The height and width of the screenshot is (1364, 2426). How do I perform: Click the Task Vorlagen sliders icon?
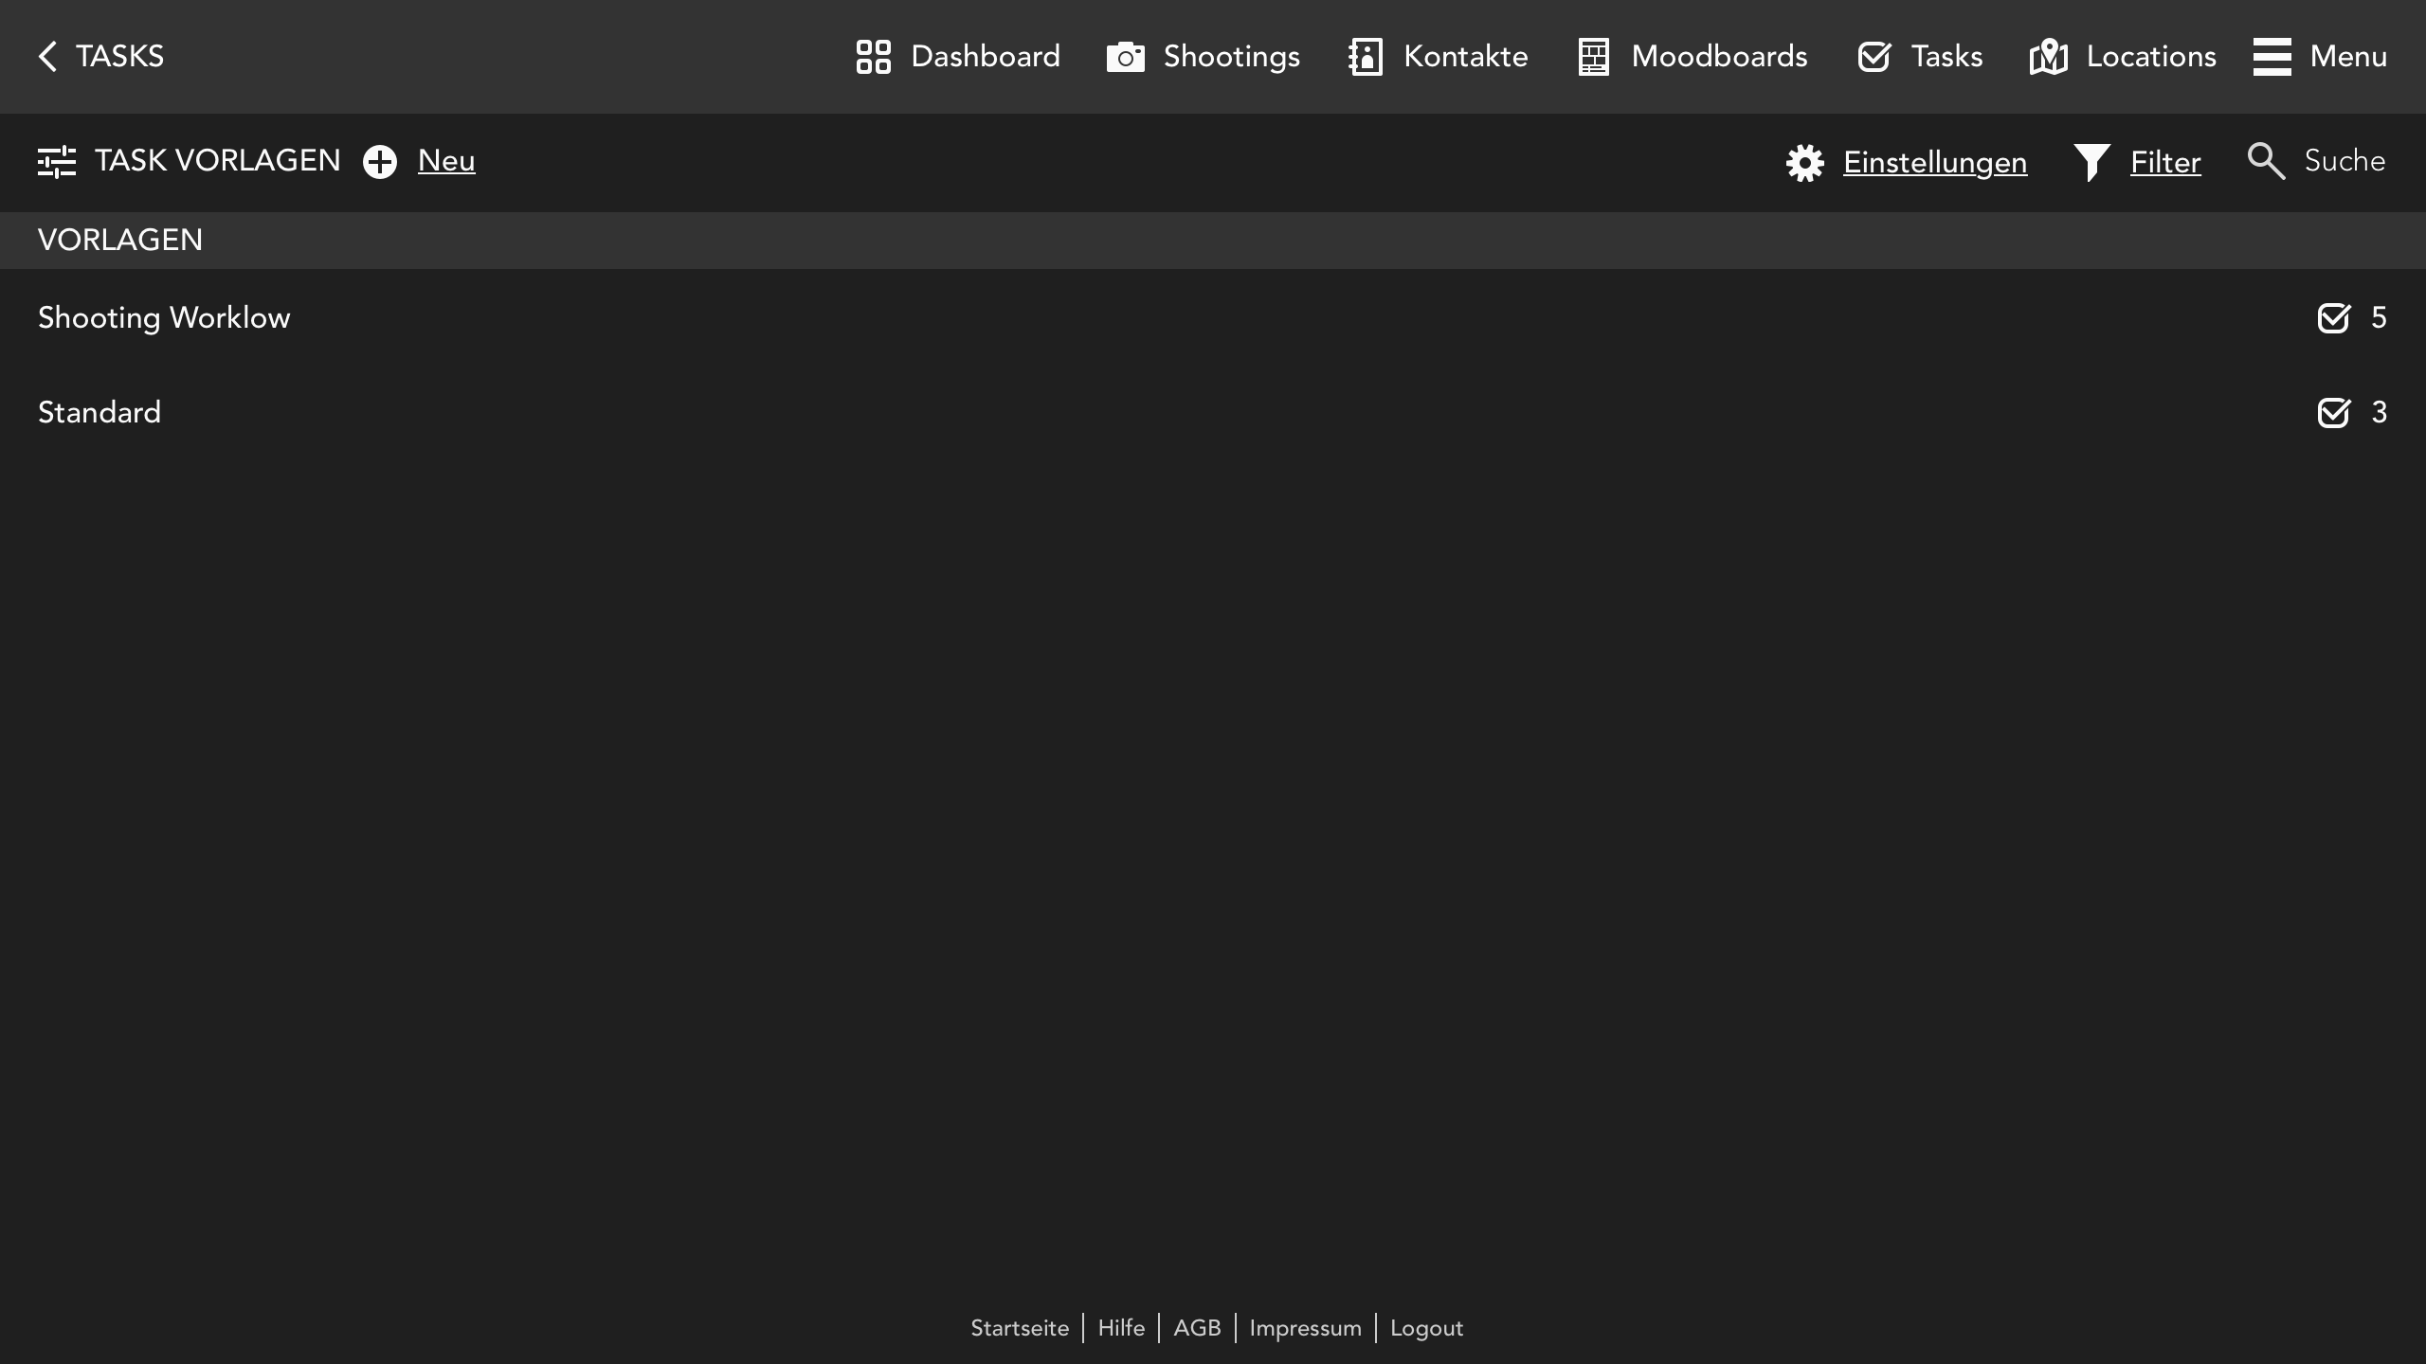coord(57,162)
